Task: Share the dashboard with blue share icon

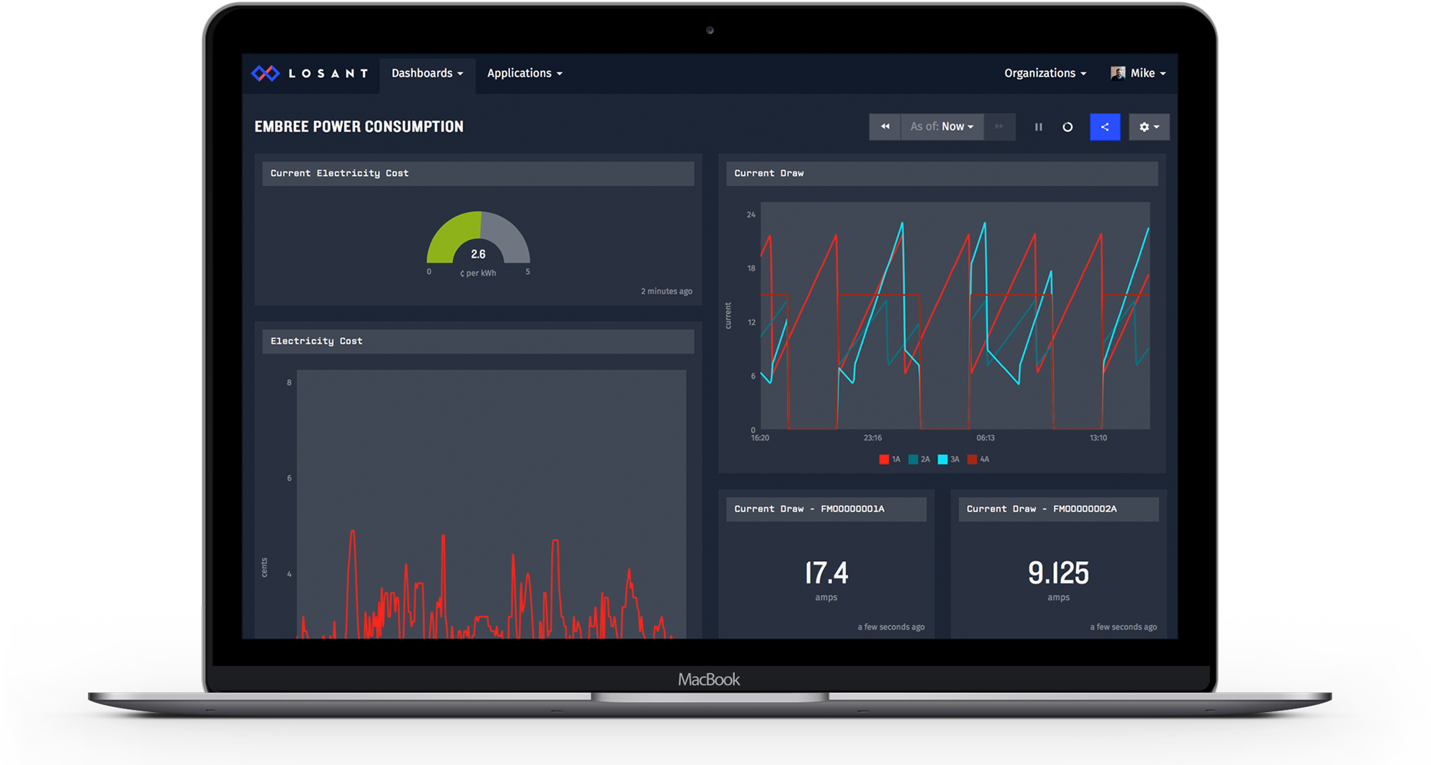Action: 1105,127
